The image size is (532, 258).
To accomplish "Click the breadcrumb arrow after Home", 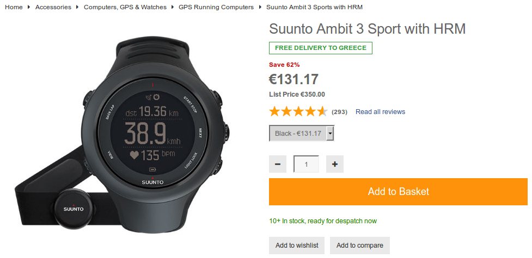I will tap(29, 7).
